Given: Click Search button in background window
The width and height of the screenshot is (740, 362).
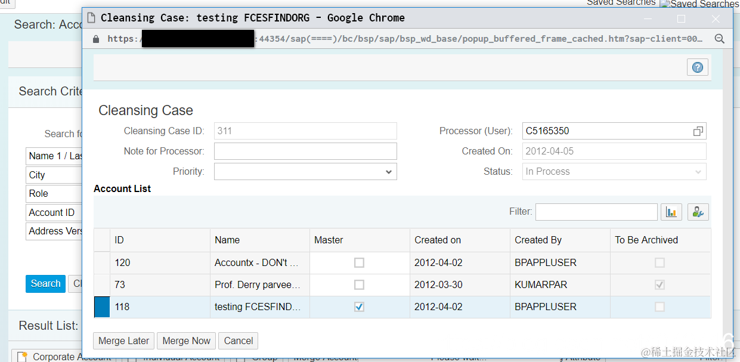Looking at the screenshot, I should point(46,284).
